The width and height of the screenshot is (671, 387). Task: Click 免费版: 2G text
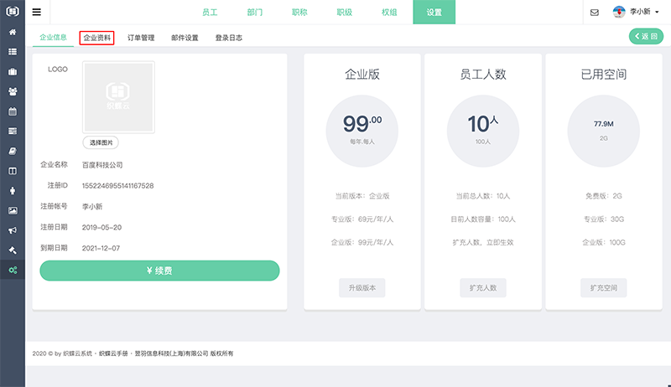[x=603, y=196]
